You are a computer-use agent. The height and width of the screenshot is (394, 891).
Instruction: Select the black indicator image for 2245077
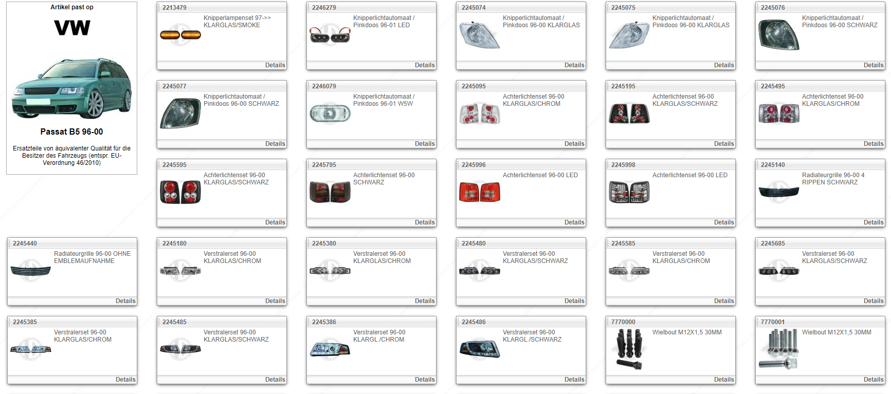180,114
